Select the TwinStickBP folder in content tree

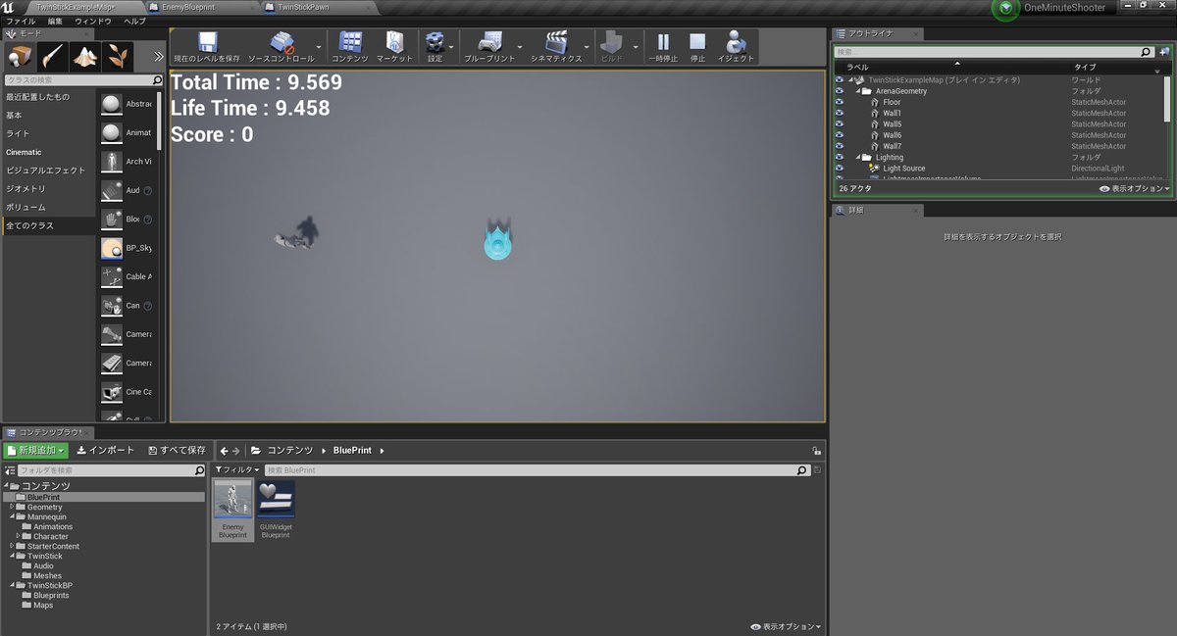49,585
